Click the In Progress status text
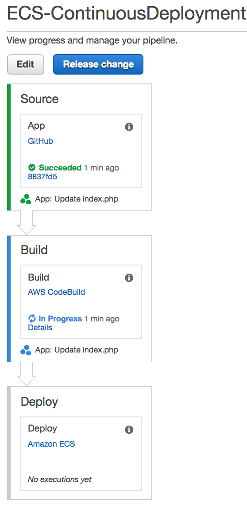The image size is (247, 507). pos(60,318)
